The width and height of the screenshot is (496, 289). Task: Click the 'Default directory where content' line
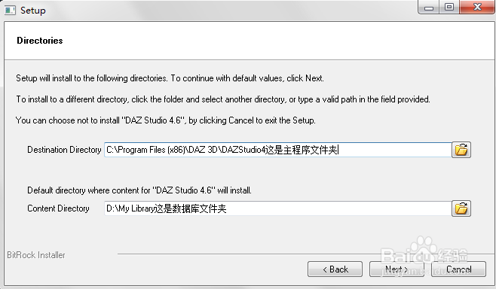click(x=139, y=190)
